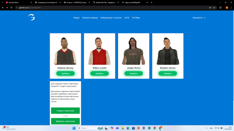Go back in browser history
The width and height of the screenshot is (234, 131).
tap(3, 8)
